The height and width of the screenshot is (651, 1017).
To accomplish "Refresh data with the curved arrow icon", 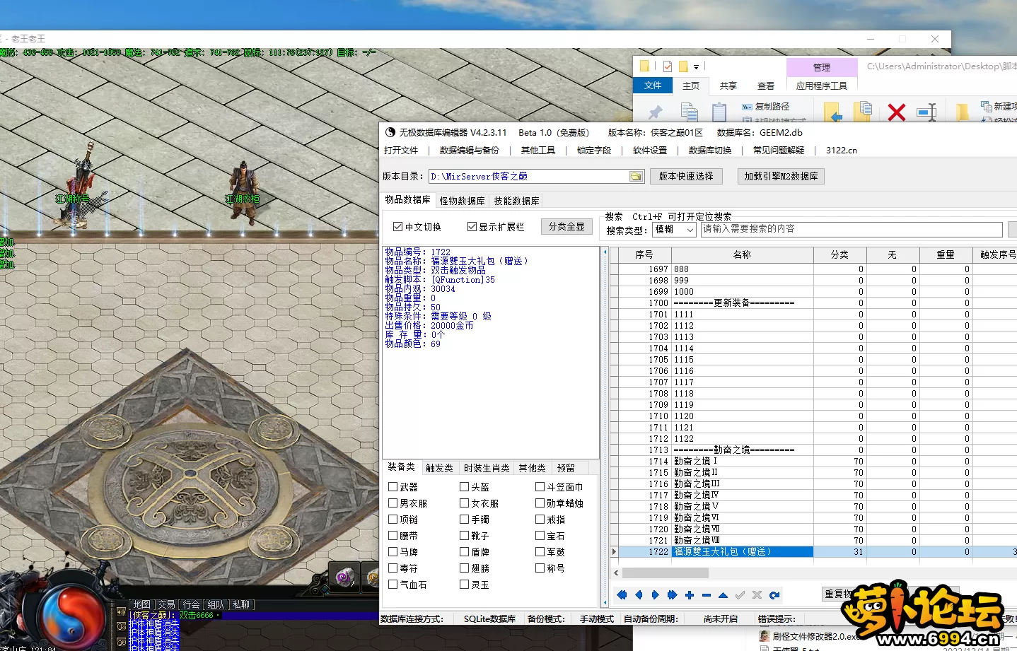I will tap(774, 595).
